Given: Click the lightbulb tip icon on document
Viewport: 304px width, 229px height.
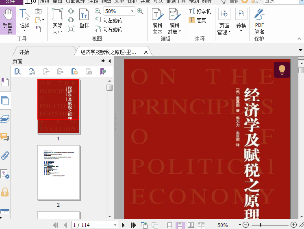Looking at the screenshot, I should tap(282, 70).
